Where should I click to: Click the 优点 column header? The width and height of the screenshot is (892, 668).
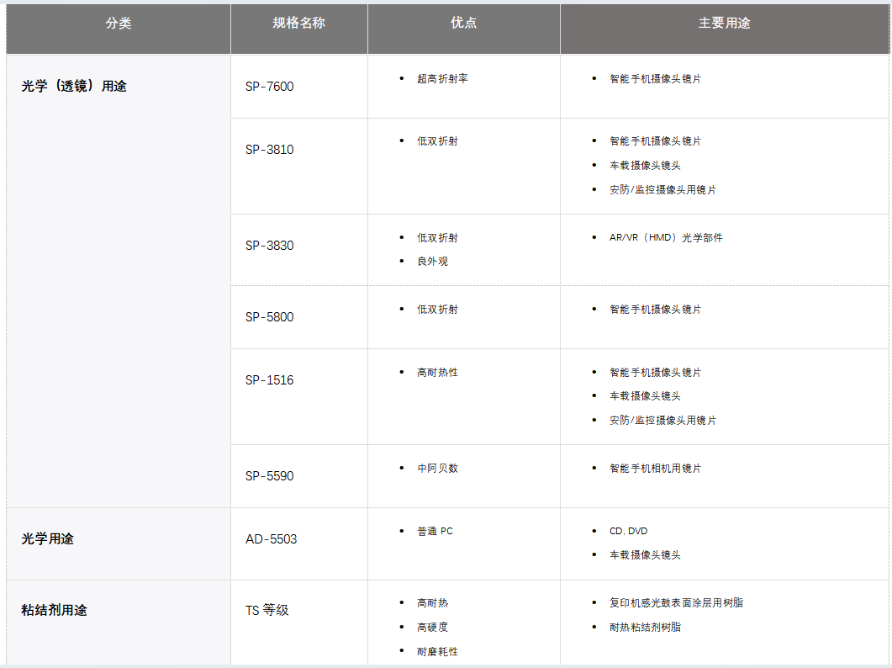(x=463, y=24)
